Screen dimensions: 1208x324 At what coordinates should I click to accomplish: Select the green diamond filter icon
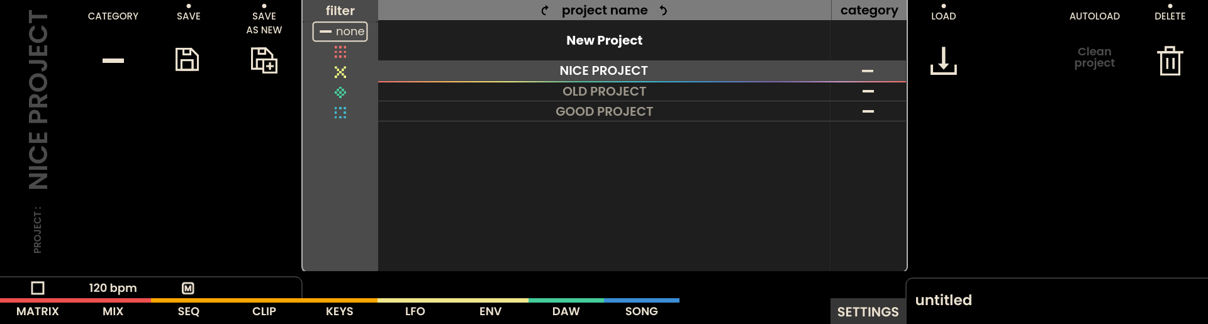pos(340,92)
